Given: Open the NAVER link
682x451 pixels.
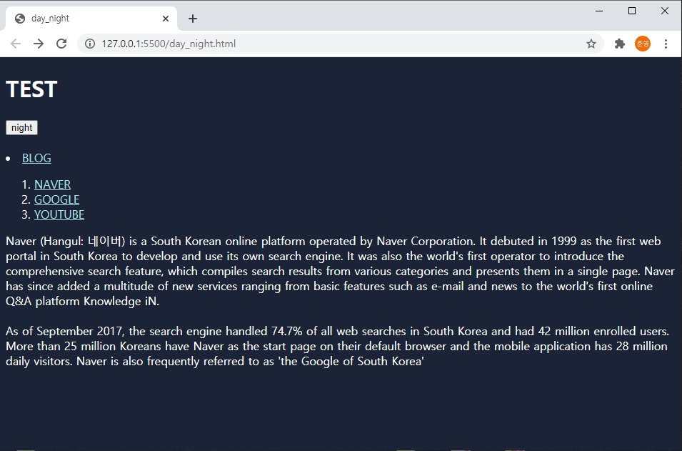Looking at the screenshot, I should 53,184.
